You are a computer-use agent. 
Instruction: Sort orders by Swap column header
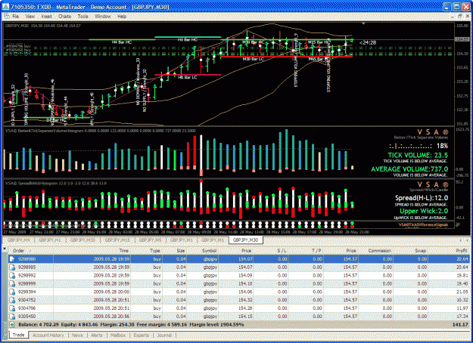coord(410,251)
